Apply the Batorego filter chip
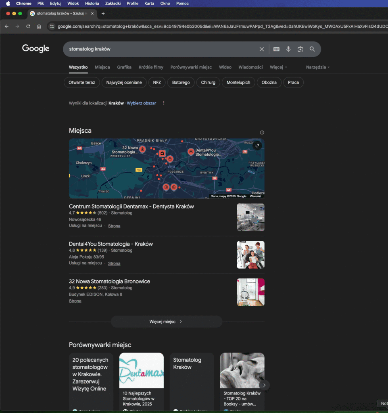The height and width of the screenshot is (413, 388). coord(181,82)
